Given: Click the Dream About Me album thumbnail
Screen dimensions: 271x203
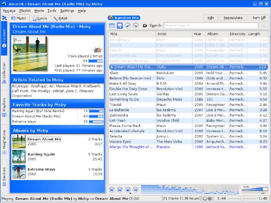Looking at the screenshot, I should [19, 142].
